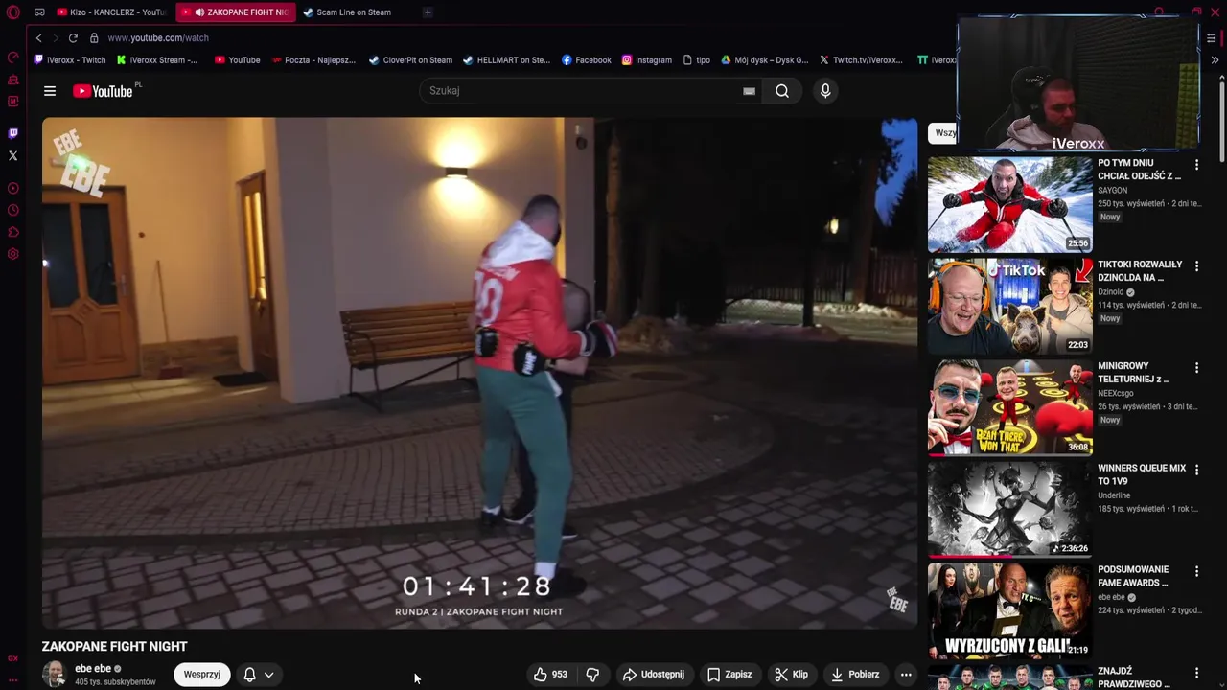
Task: Open Twitch.tv/iVeroxx X bookmark
Action: (x=861, y=59)
